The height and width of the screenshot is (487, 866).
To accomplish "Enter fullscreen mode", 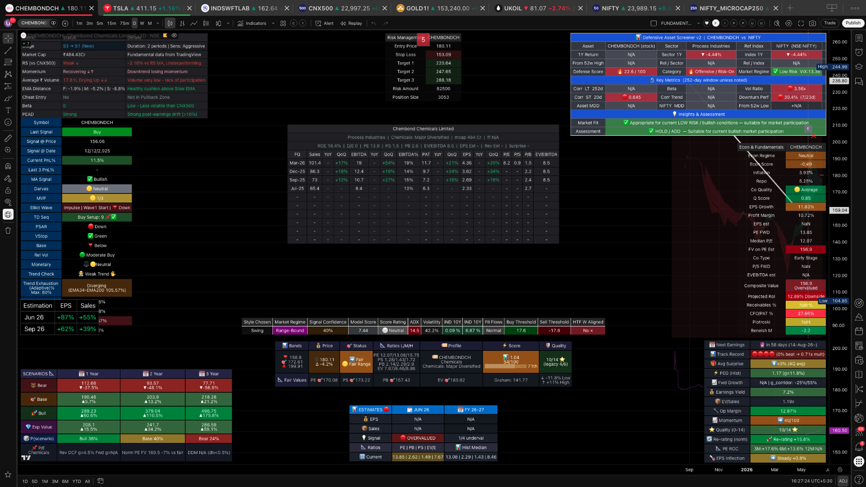I will (x=801, y=23).
